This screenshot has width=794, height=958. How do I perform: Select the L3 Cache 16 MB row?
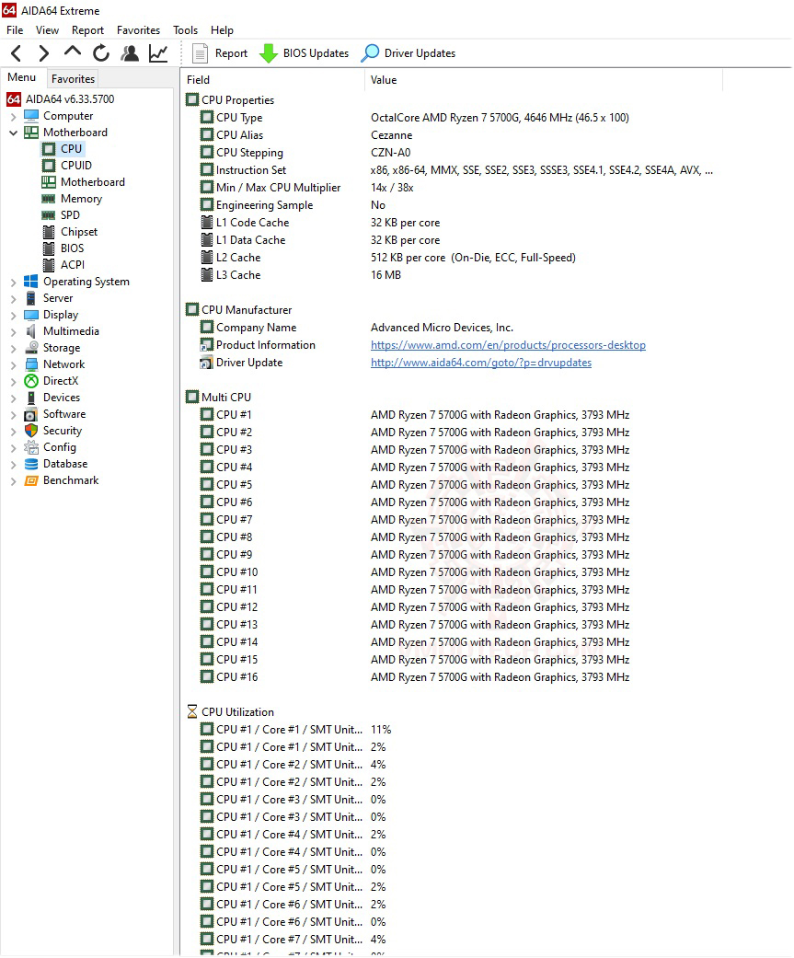(451, 275)
